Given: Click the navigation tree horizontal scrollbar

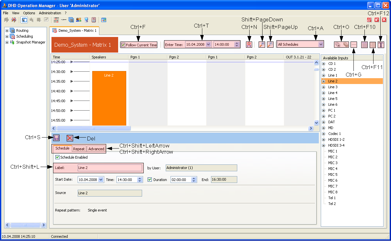Looking at the screenshot, I should click(x=26, y=225).
